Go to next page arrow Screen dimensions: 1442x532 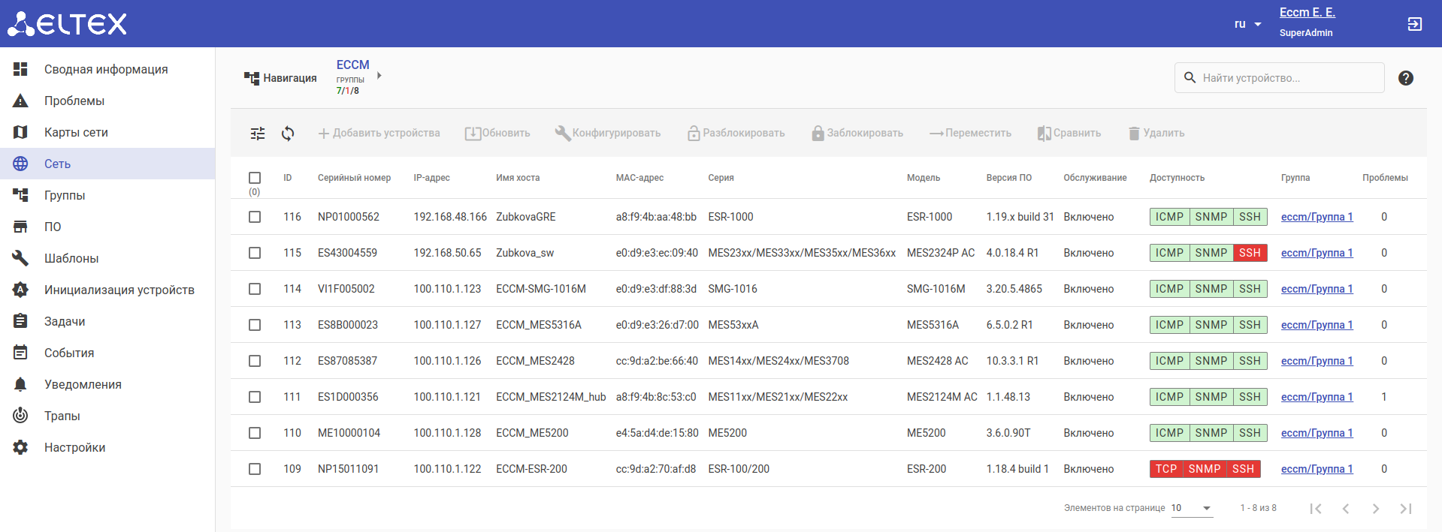pyautogui.click(x=1375, y=509)
